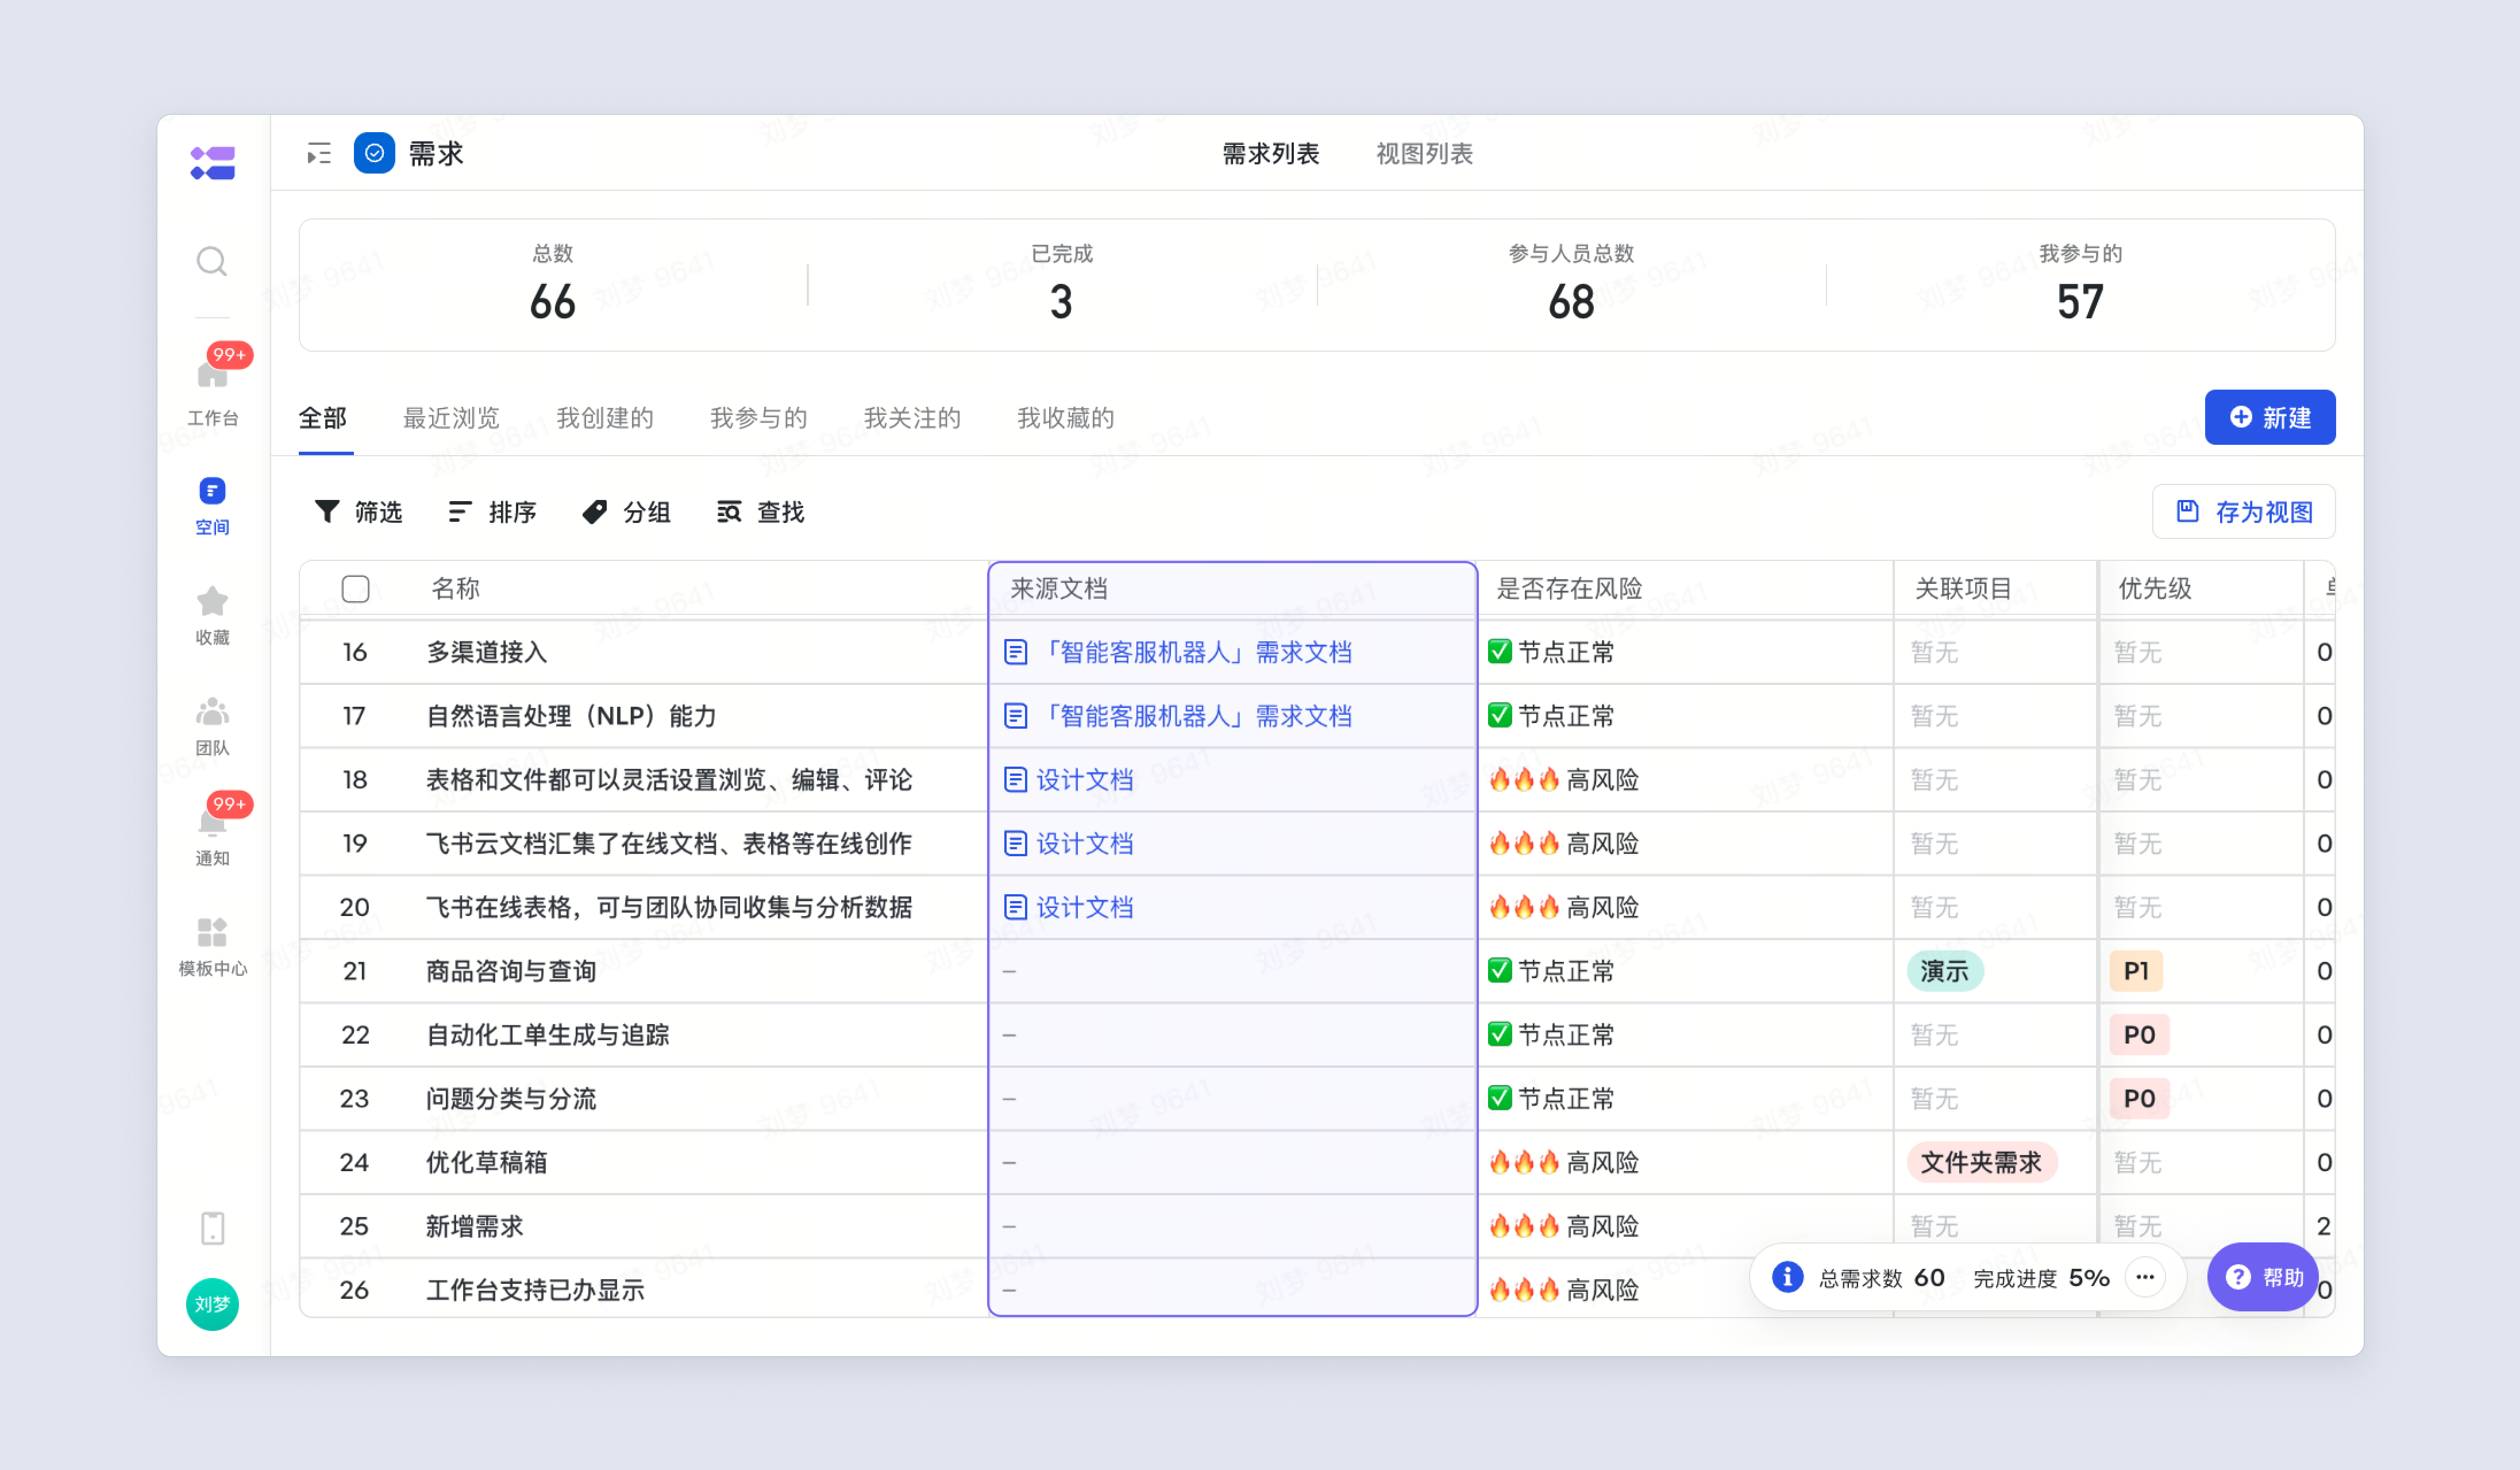Click the P0 priority tag in row 22

click(x=2139, y=1035)
